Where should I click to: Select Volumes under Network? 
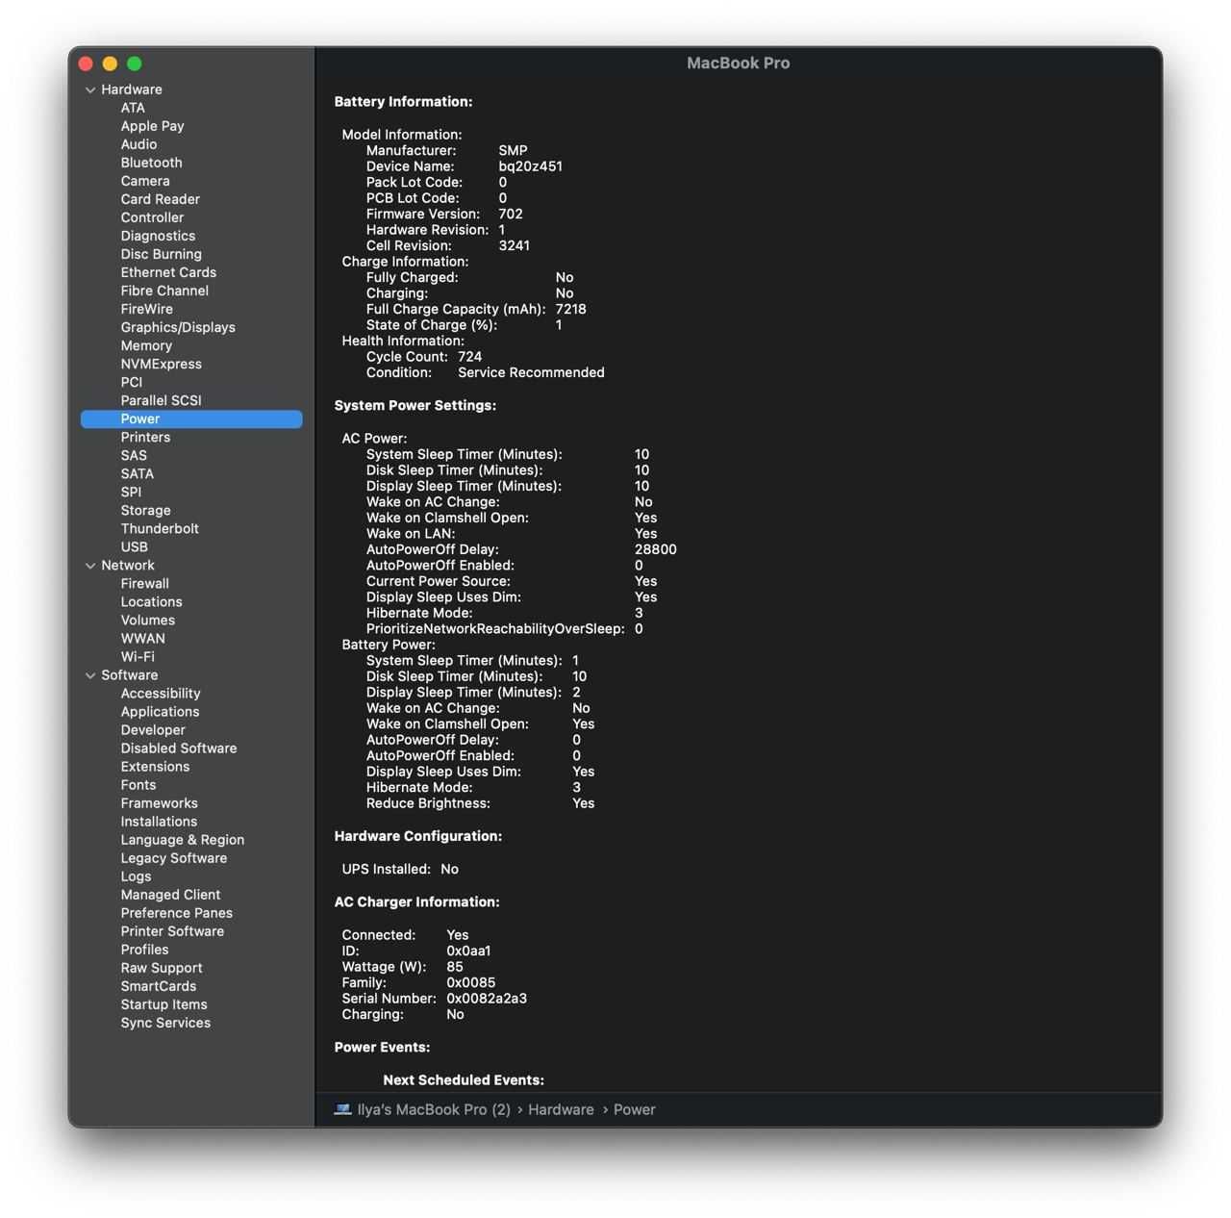pyautogui.click(x=148, y=621)
